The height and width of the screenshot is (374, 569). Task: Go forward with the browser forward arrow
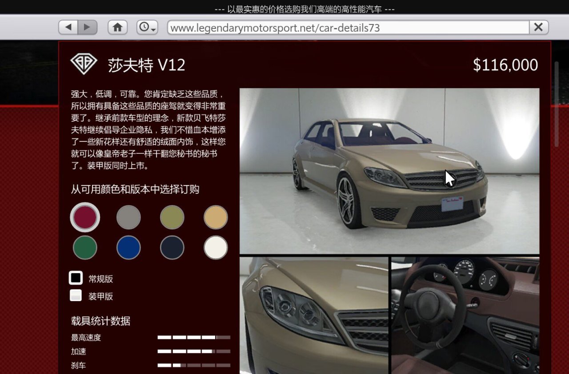pyautogui.click(x=88, y=28)
